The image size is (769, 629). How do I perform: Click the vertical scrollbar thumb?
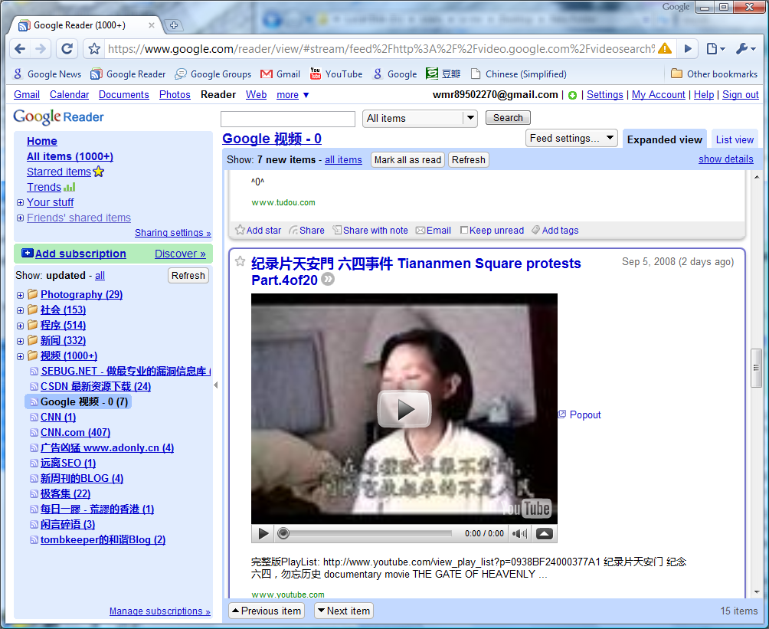click(756, 368)
